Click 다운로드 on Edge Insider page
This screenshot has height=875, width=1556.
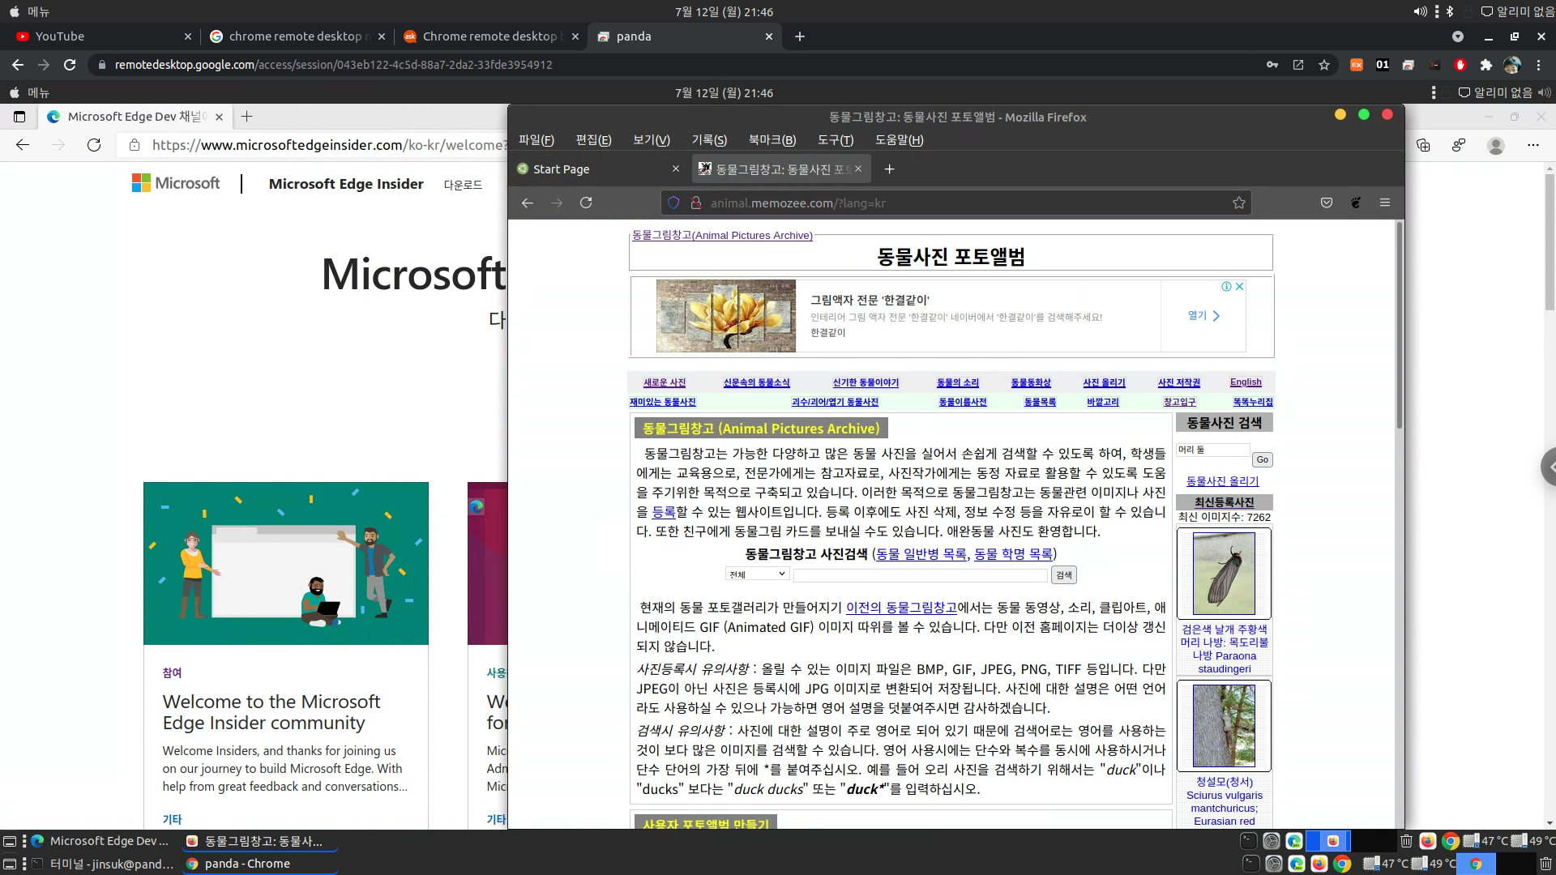pyautogui.click(x=463, y=185)
